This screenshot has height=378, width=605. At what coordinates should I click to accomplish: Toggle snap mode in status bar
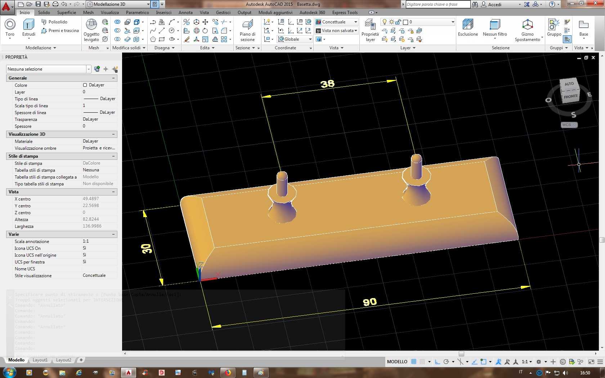point(422,362)
